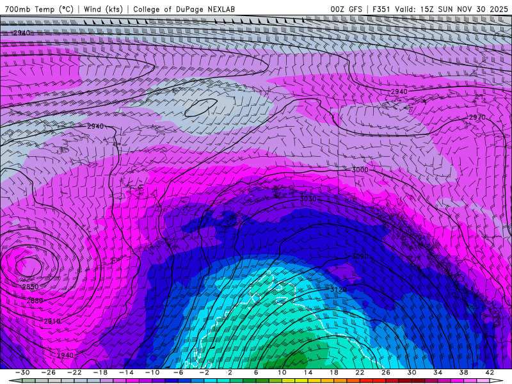Viewport: 512px width, 384px height.
Task: Click the positive 26 color scale label
Action: [x=386, y=372]
